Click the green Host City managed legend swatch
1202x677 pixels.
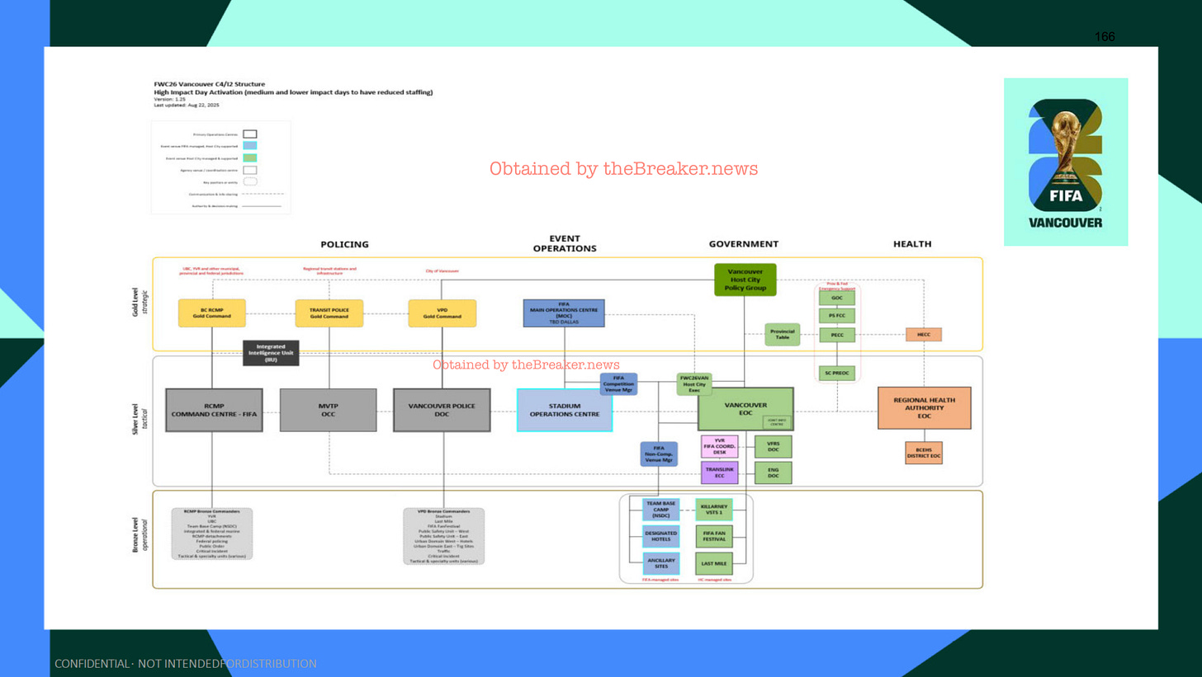(249, 157)
